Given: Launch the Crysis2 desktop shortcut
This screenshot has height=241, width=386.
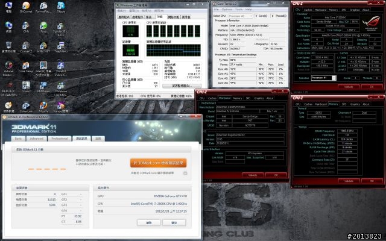Looking at the screenshot, I should point(26,87).
